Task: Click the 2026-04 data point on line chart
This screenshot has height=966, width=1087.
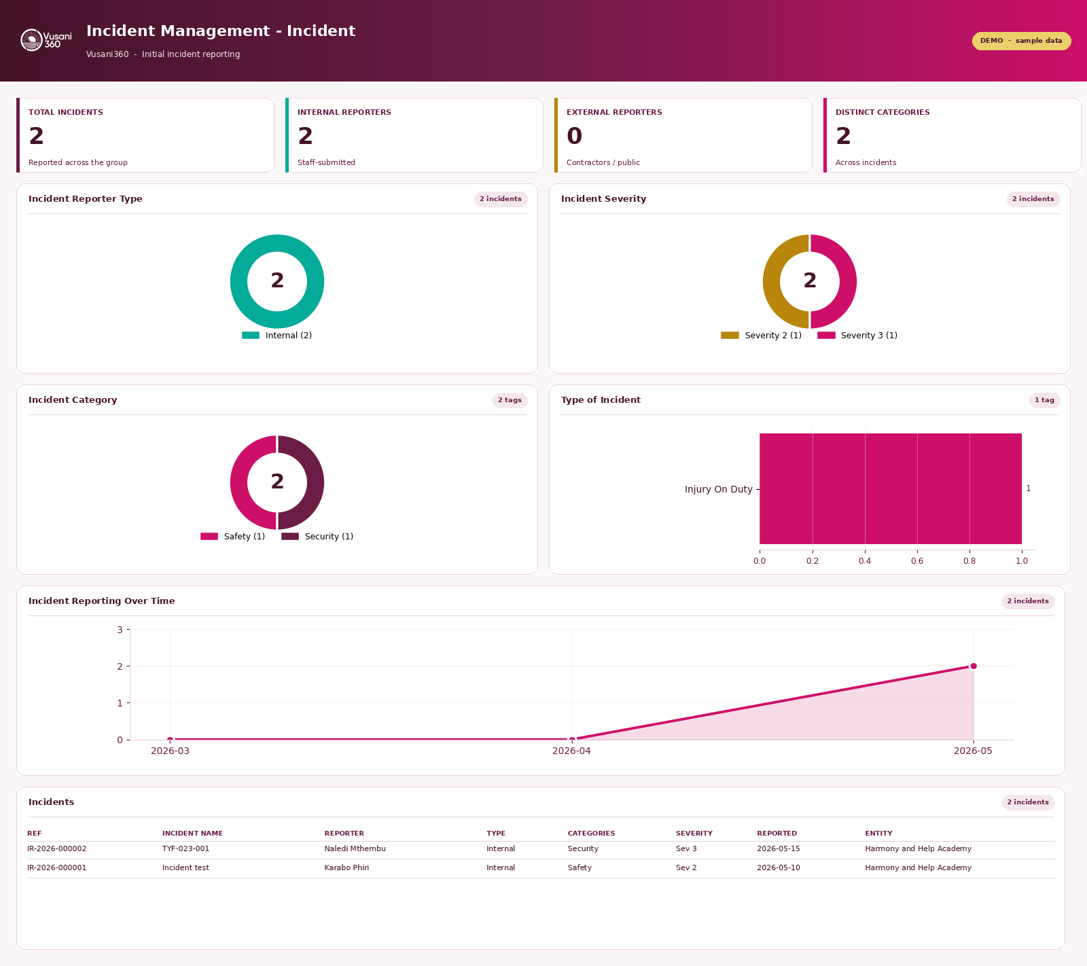Action: [572, 739]
